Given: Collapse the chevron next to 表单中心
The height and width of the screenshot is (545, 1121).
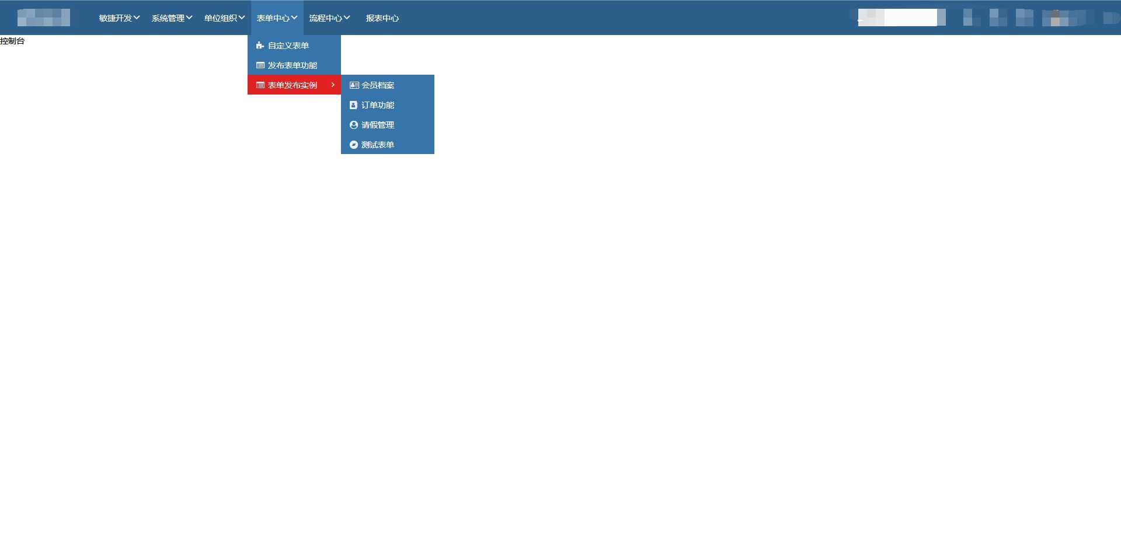Looking at the screenshot, I should pos(294,18).
